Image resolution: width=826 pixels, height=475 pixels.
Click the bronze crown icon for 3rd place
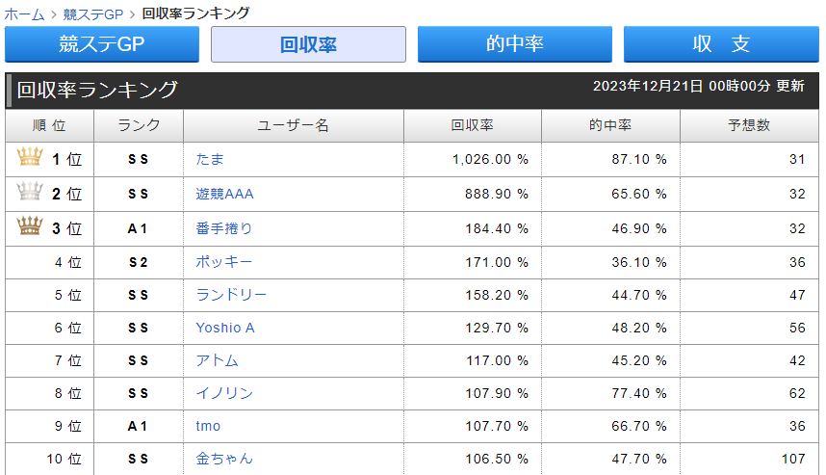click(x=30, y=226)
